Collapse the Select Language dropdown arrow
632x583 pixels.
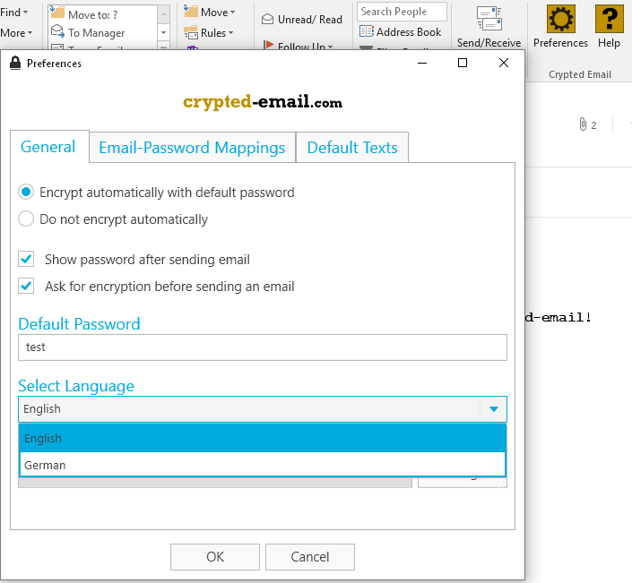[493, 409]
